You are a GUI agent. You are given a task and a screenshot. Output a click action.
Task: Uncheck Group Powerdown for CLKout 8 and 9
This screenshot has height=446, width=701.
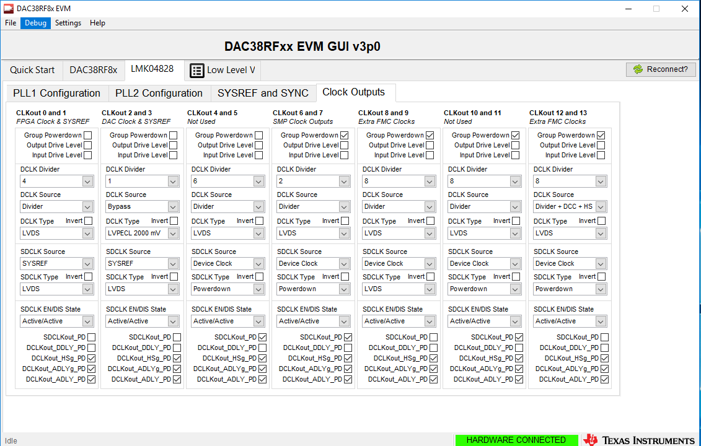pyautogui.click(x=430, y=135)
